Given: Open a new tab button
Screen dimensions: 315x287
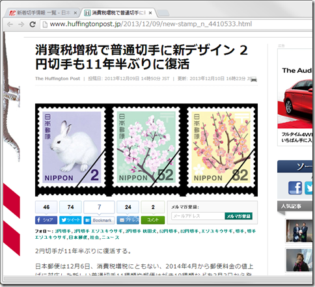Looking at the screenshot, I should pos(163,13).
